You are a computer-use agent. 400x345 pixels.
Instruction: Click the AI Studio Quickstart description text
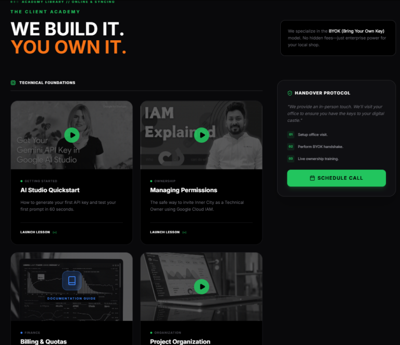coord(68,206)
